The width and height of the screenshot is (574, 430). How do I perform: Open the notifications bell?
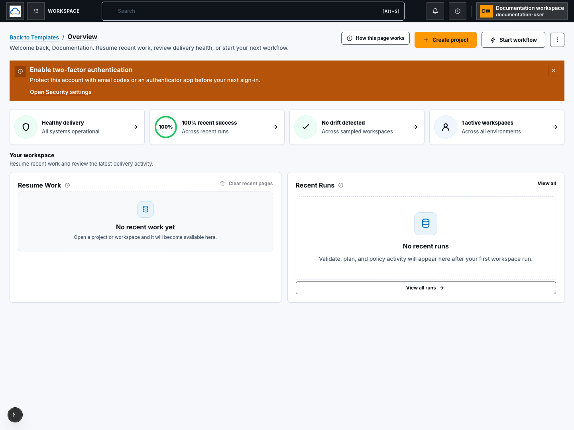coord(435,11)
